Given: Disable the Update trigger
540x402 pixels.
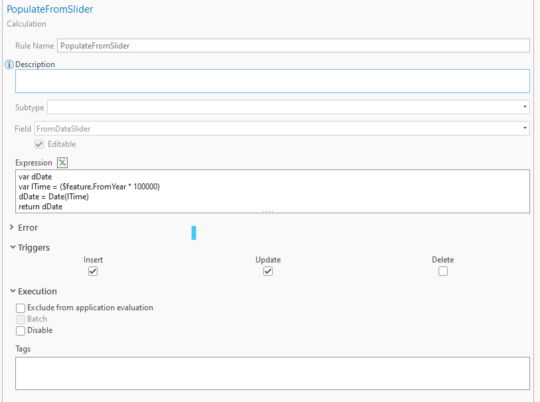Looking at the screenshot, I should coord(268,271).
